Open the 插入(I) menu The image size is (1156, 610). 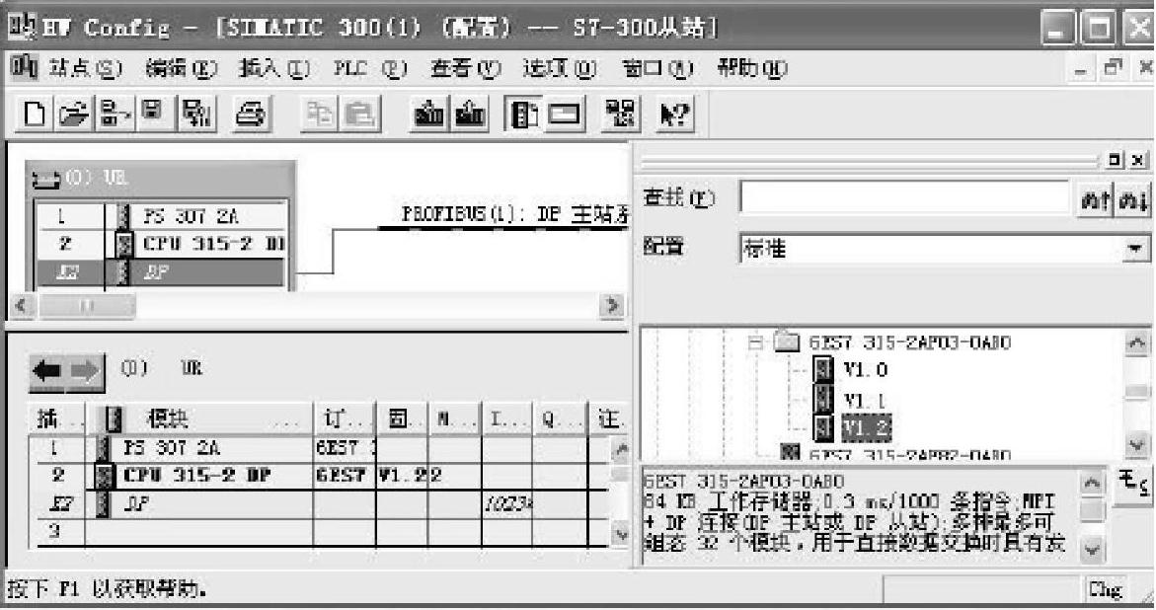point(274,68)
